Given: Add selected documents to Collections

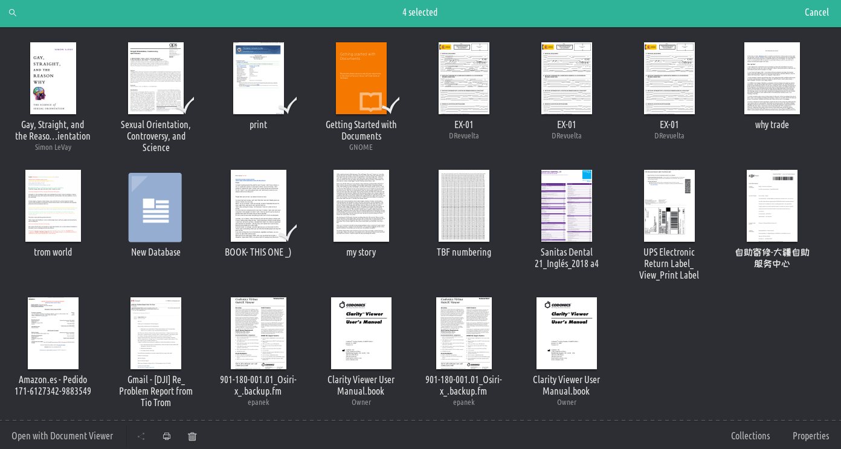Looking at the screenshot, I should 750,436.
